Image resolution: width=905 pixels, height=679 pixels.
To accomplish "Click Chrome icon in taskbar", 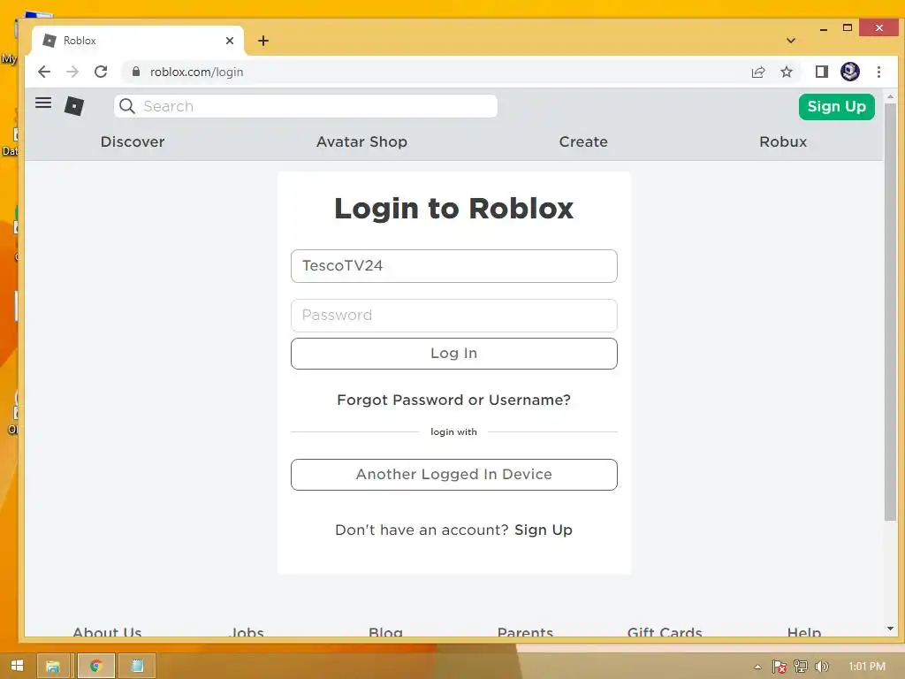I will (x=95, y=667).
